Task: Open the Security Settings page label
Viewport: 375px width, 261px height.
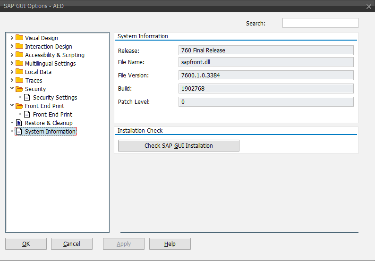Action: coord(55,97)
